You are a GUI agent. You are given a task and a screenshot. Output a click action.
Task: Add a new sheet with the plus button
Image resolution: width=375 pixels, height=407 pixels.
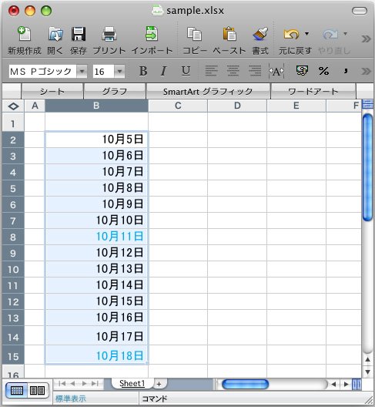click(x=159, y=384)
